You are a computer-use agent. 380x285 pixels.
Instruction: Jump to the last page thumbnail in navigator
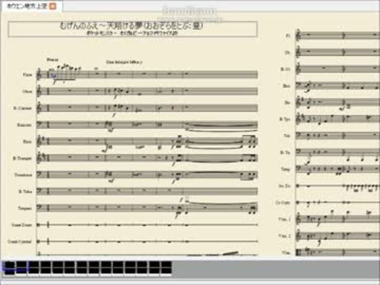pos(166,268)
